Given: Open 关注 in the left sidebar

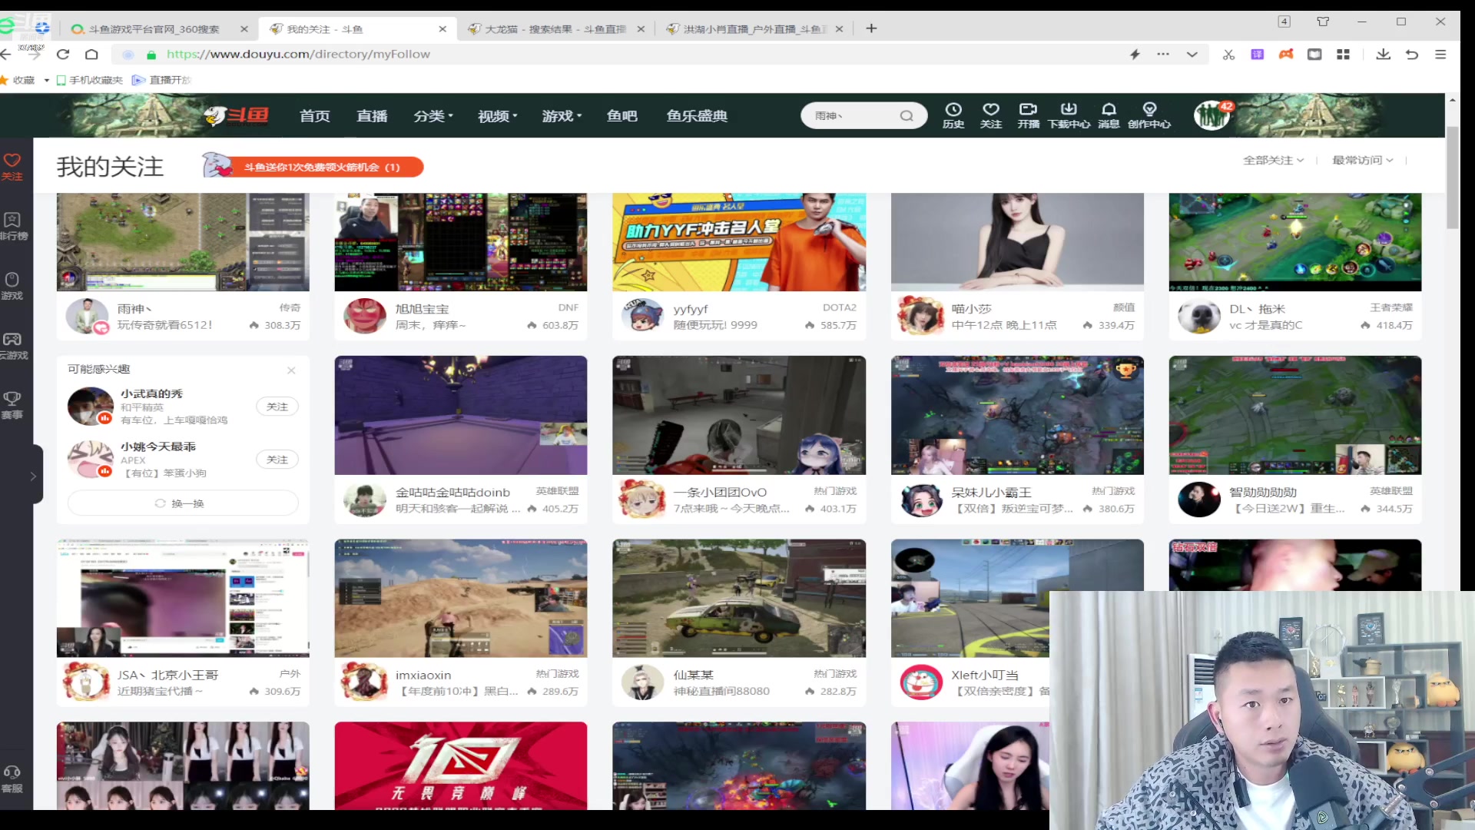Looking at the screenshot, I should coord(12,167).
